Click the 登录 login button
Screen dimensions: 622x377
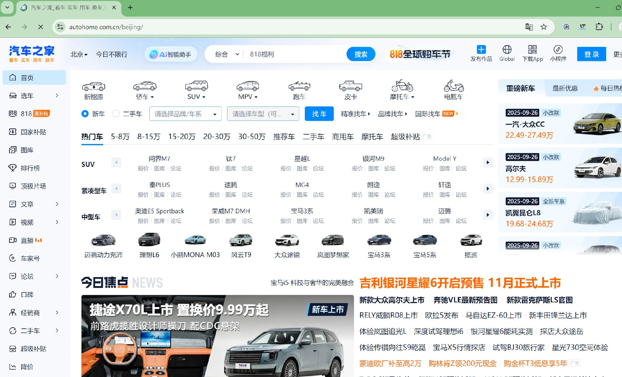[x=591, y=54]
